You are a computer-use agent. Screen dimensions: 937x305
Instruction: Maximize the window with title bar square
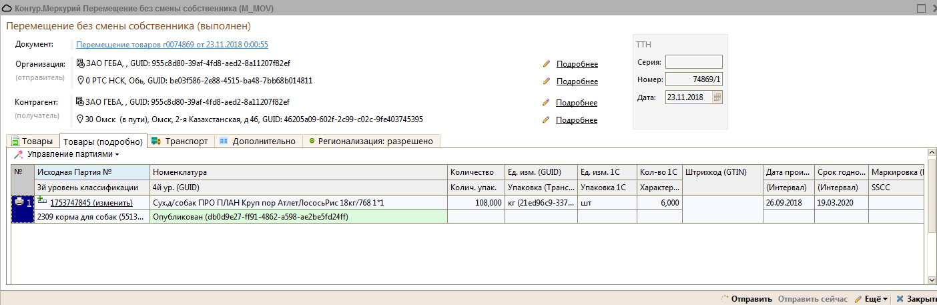pyautogui.click(x=921, y=8)
